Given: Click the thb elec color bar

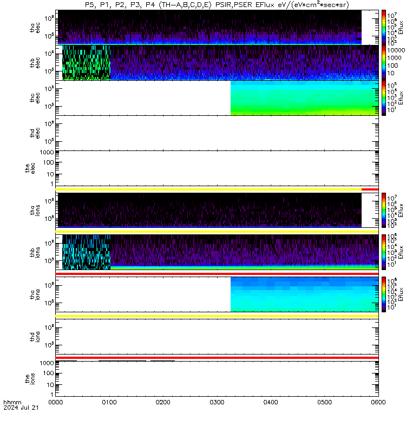Looking at the screenshot, I should pyautogui.click(x=384, y=63).
